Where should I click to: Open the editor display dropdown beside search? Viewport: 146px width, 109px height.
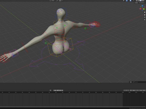coord(131,82)
